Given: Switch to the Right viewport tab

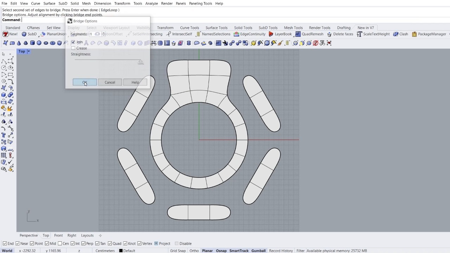Looking at the screenshot, I should coord(72,235).
